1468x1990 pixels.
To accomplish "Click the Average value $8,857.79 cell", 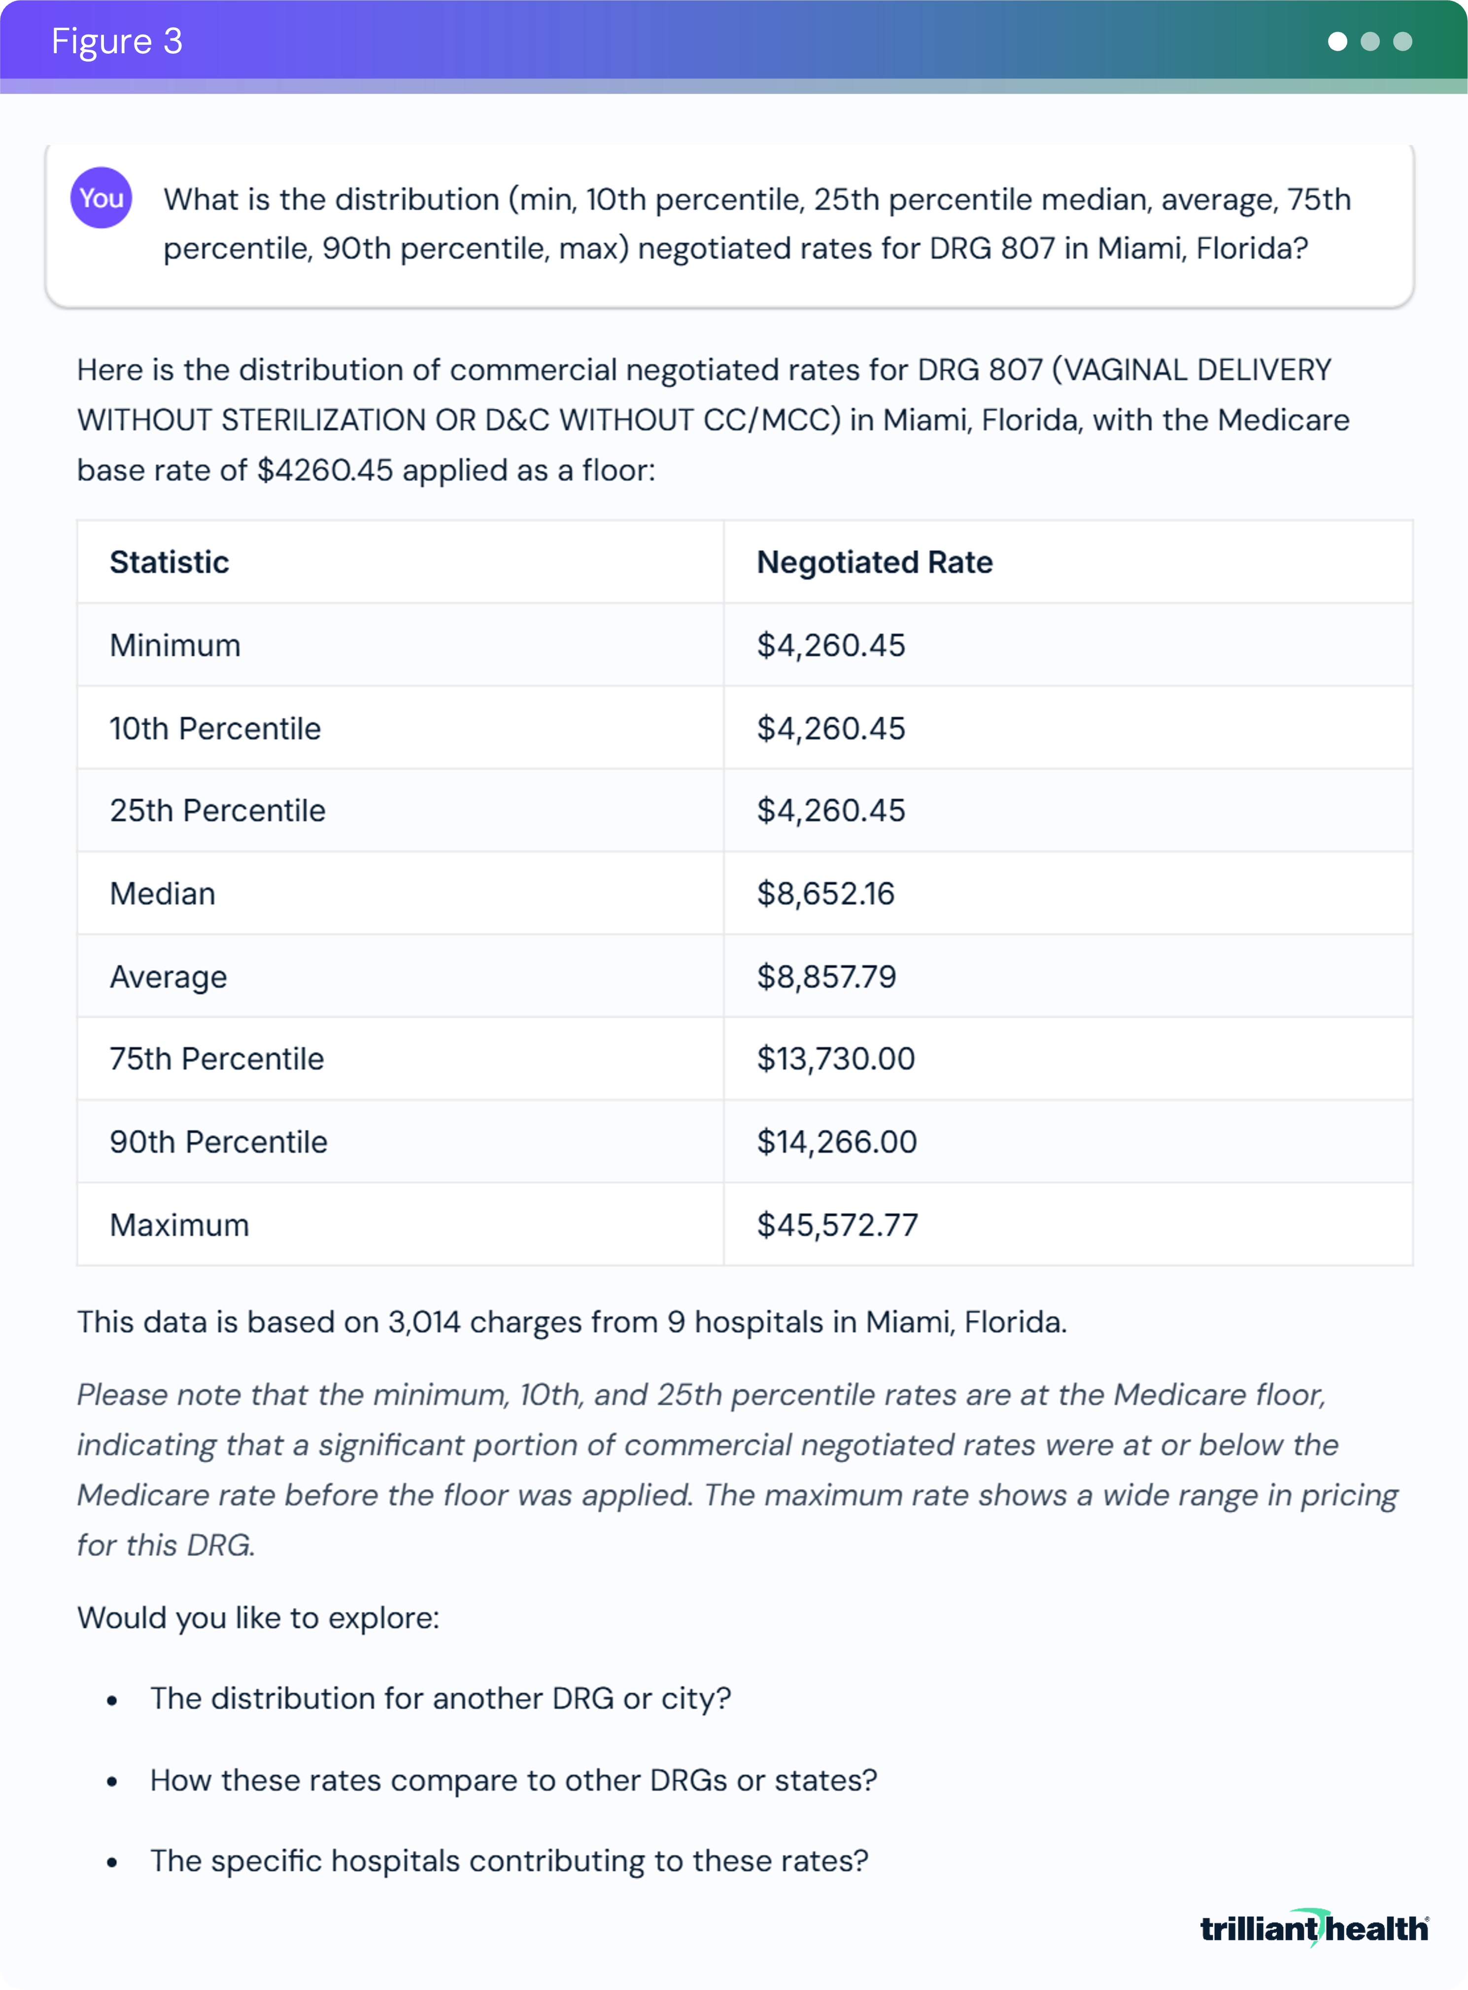I will point(826,977).
